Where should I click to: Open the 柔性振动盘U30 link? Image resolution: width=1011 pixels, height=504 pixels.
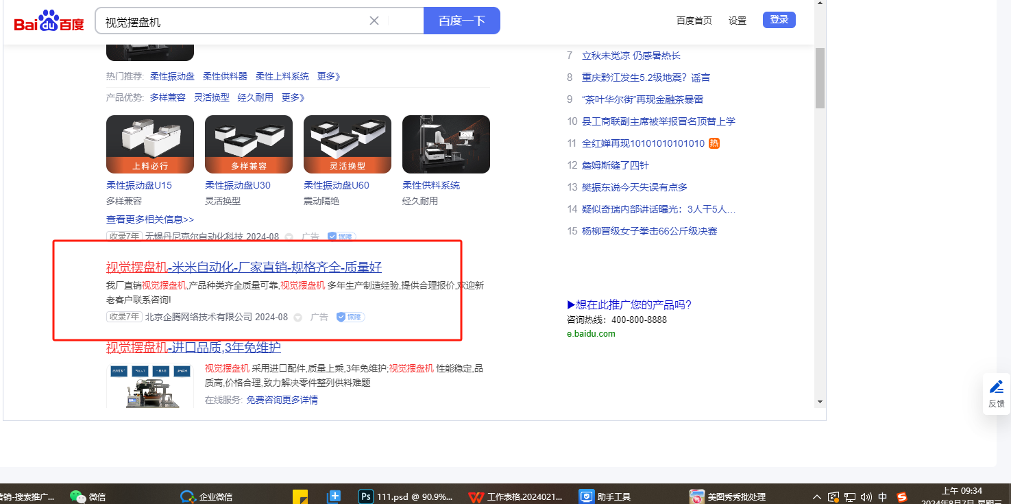click(238, 185)
